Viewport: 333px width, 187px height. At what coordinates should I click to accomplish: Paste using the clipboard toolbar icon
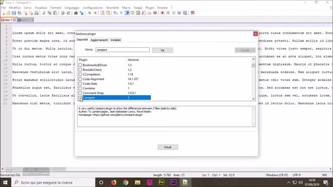[x=55, y=13]
